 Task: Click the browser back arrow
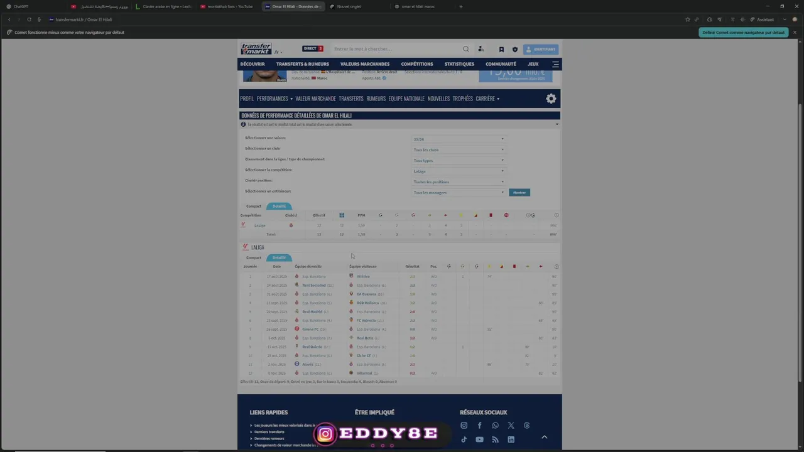point(9,19)
